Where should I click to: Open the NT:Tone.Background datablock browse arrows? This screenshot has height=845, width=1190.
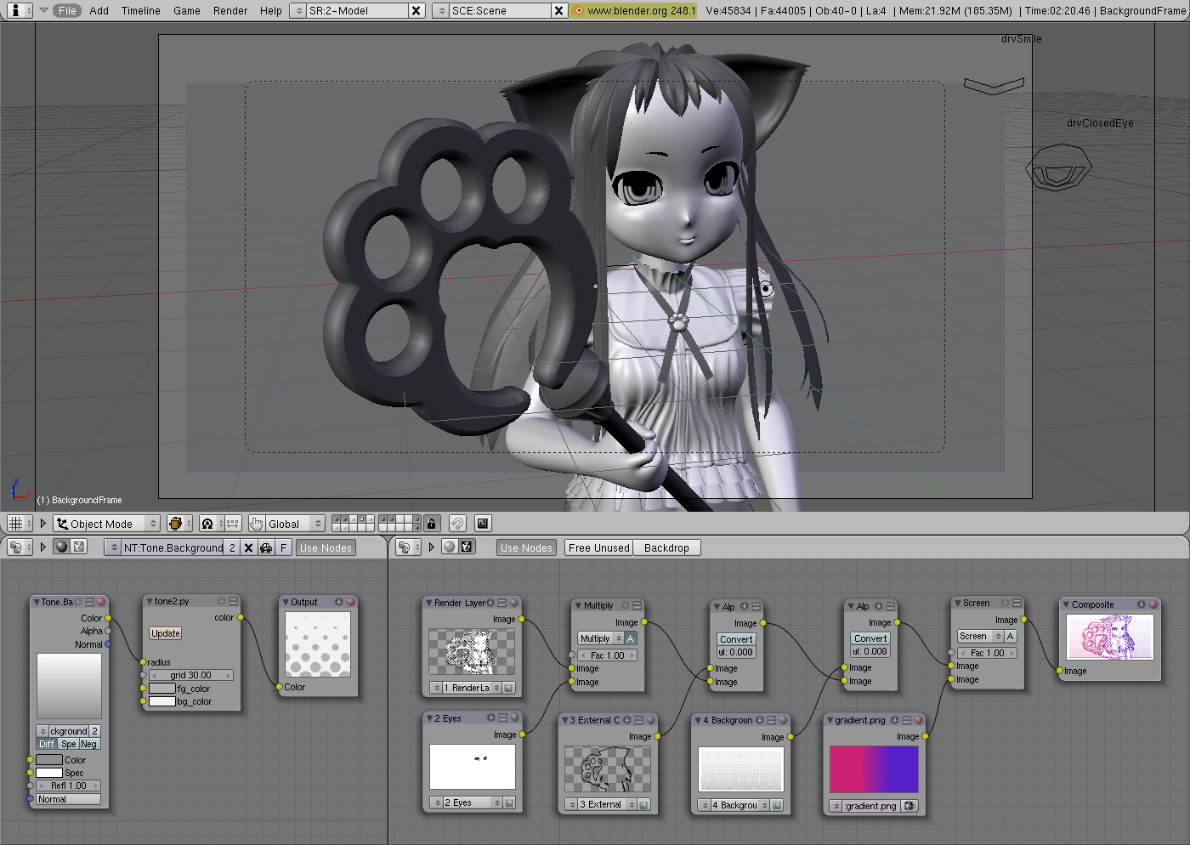click(x=113, y=548)
